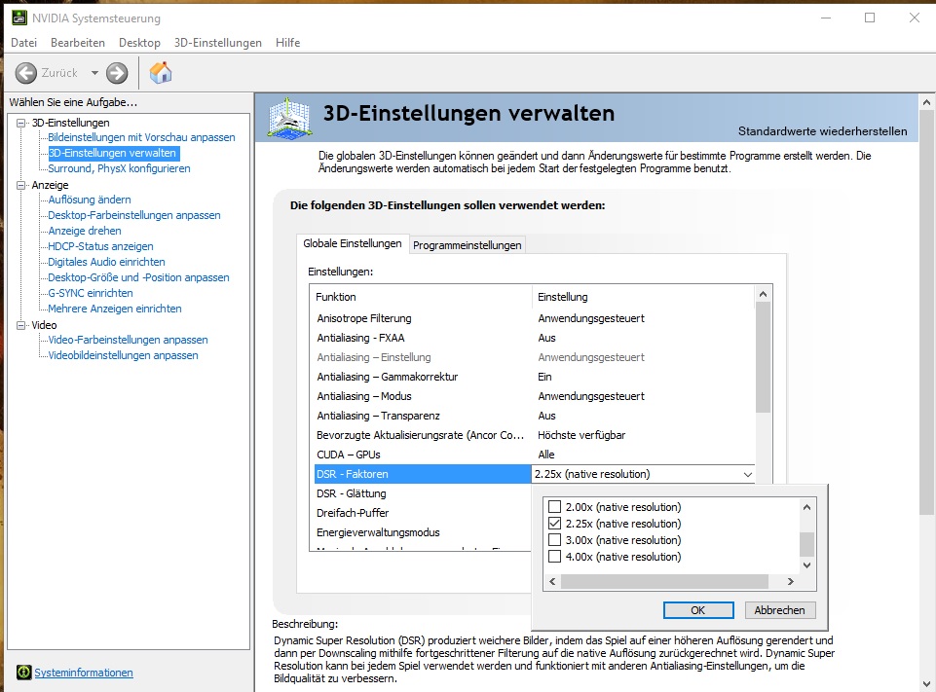
Task: Select the Dreifach-Puffer row
Action: pos(422,513)
